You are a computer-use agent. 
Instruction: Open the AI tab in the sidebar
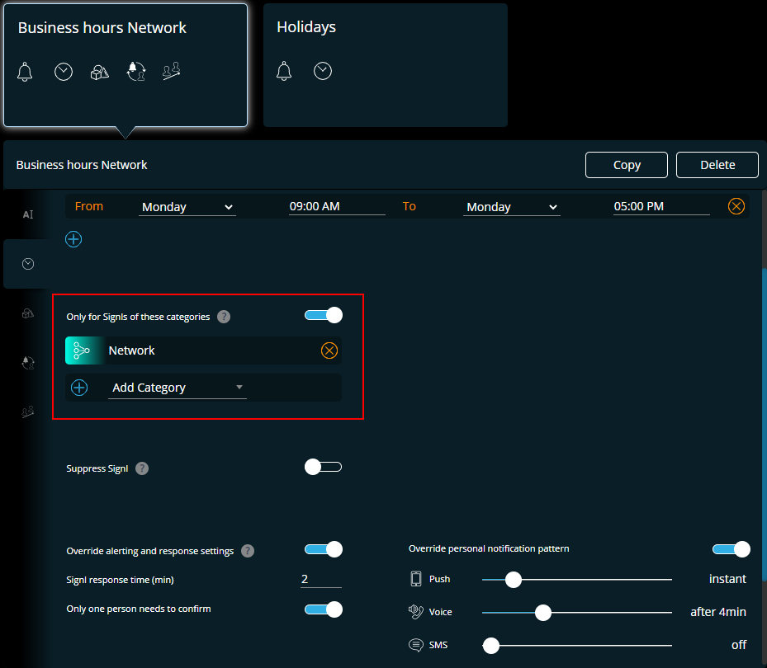coord(28,214)
